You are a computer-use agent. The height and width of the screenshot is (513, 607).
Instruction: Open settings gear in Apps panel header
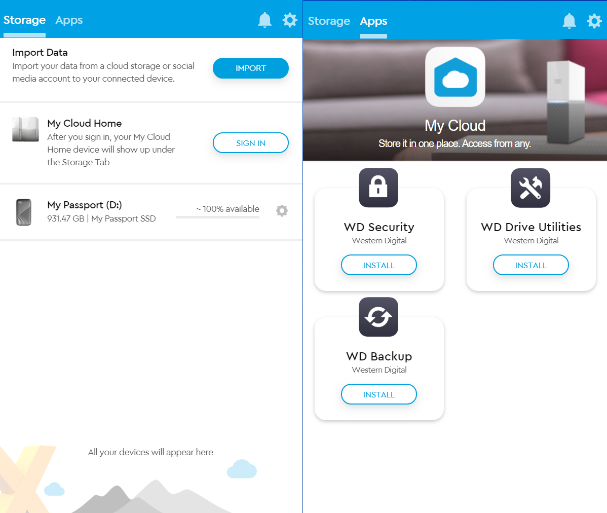tap(594, 21)
